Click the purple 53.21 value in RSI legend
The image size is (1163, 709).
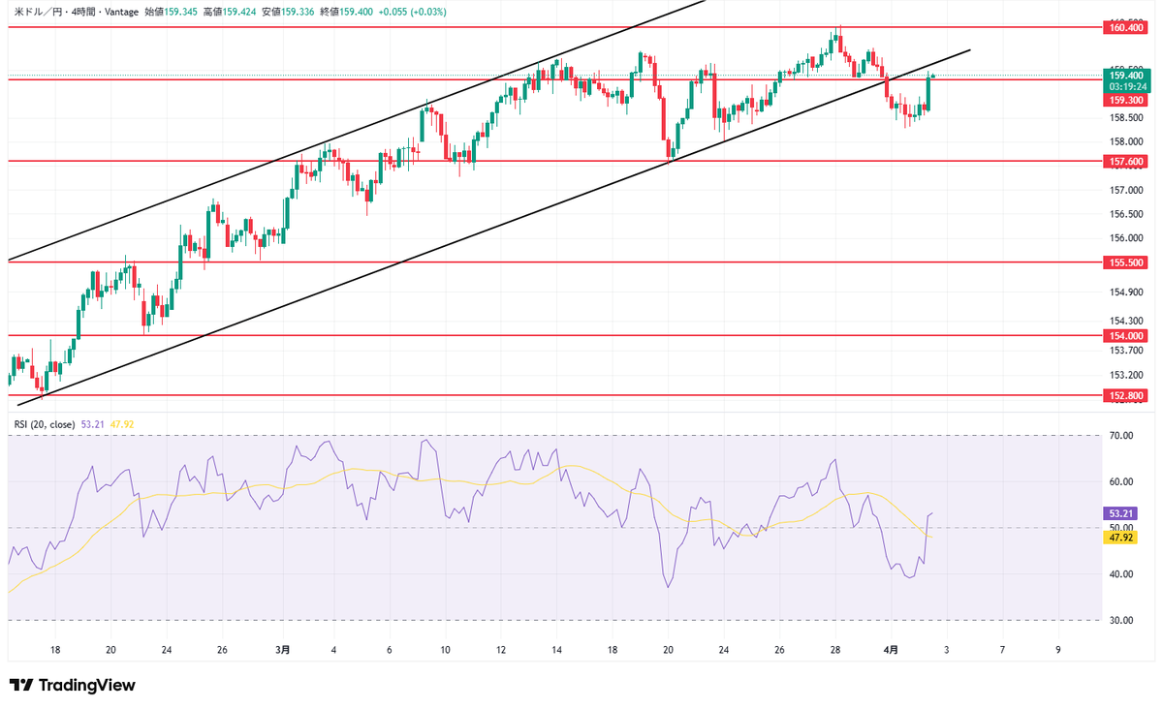(x=94, y=424)
